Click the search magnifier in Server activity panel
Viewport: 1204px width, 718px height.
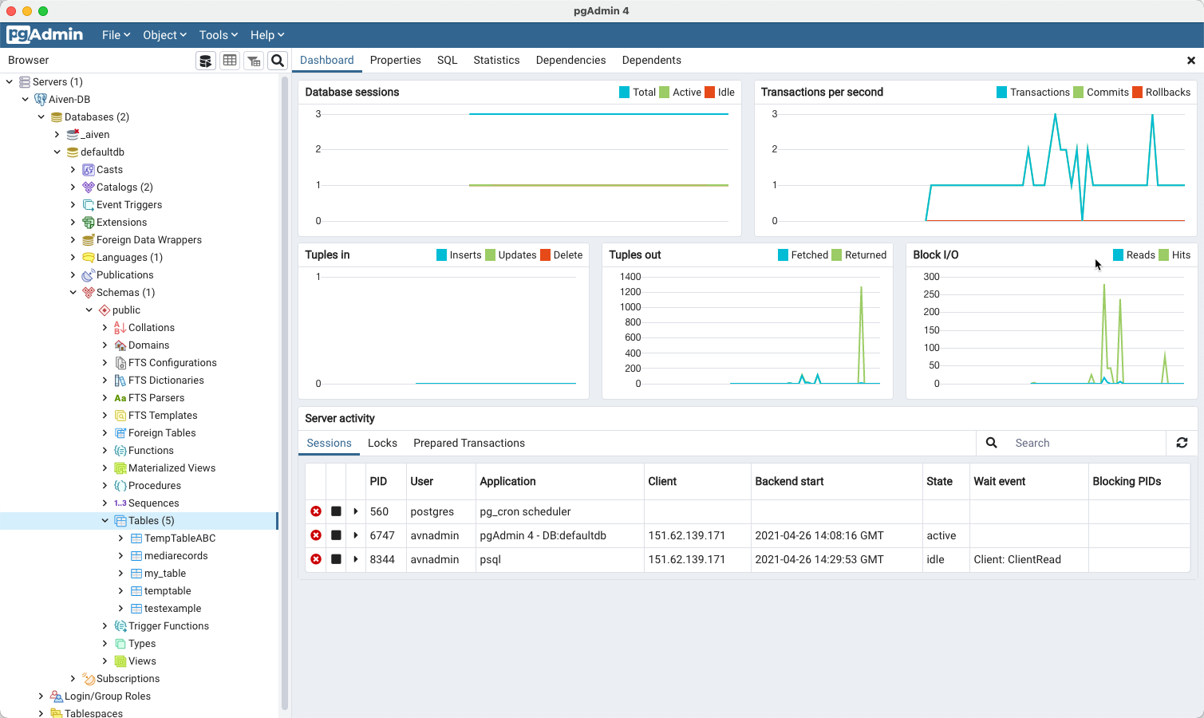(x=991, y=443)
